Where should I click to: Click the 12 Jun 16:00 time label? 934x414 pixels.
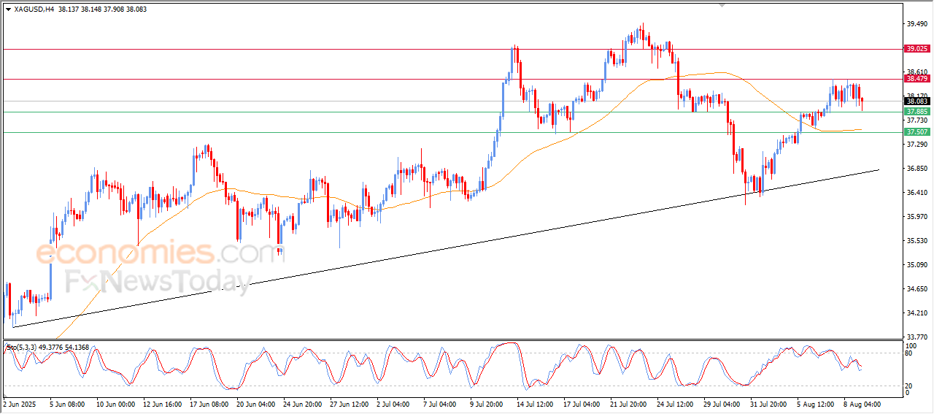click(x=164, y=403)
